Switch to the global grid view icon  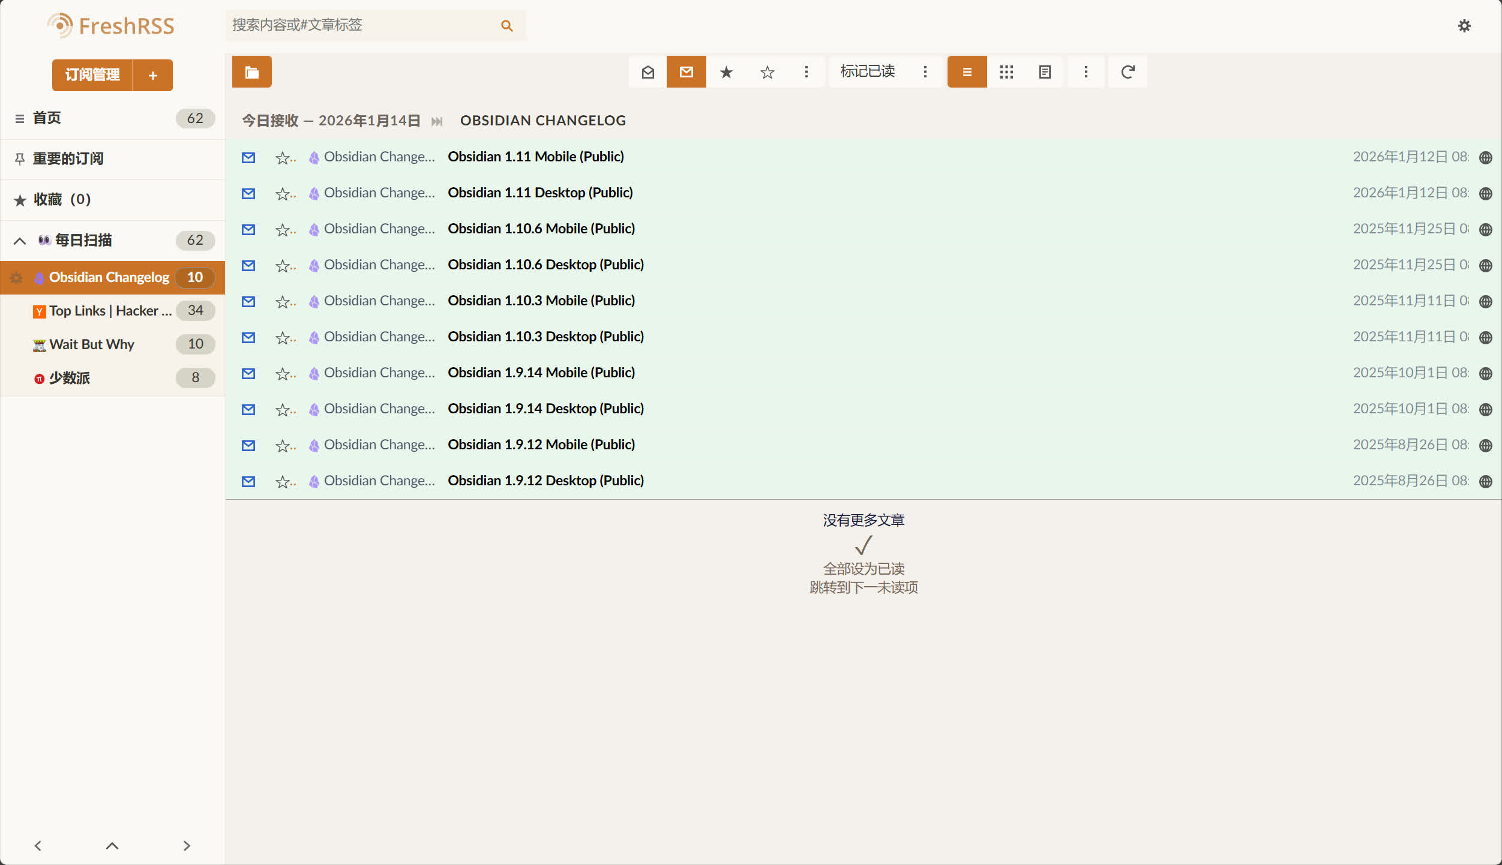pyautogui.click(x=1006, y=72)
